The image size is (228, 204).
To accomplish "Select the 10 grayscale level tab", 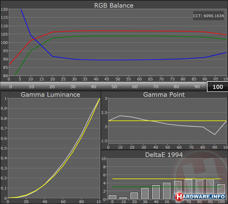I will 31,87.
